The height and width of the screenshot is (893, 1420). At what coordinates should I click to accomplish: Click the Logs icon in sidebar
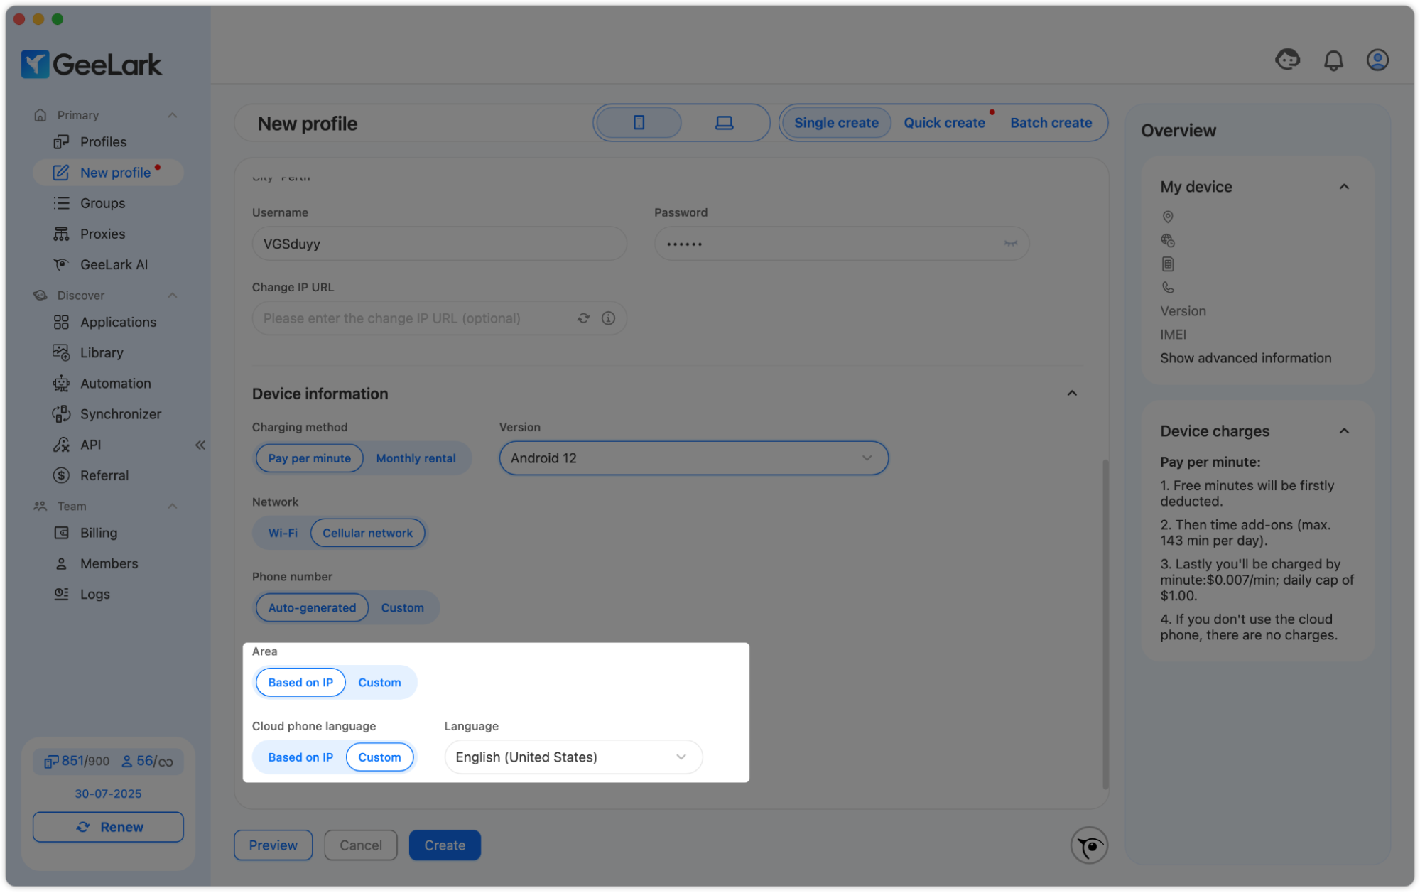coord(61,594)
